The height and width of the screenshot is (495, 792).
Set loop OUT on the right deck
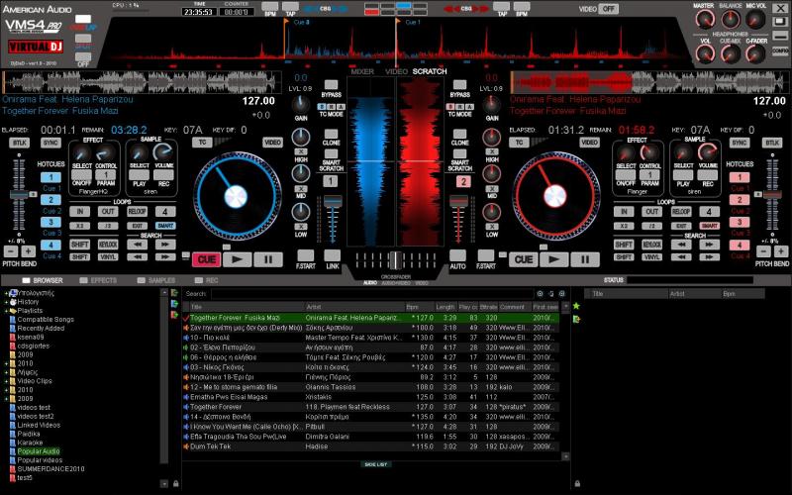[652, 211]
